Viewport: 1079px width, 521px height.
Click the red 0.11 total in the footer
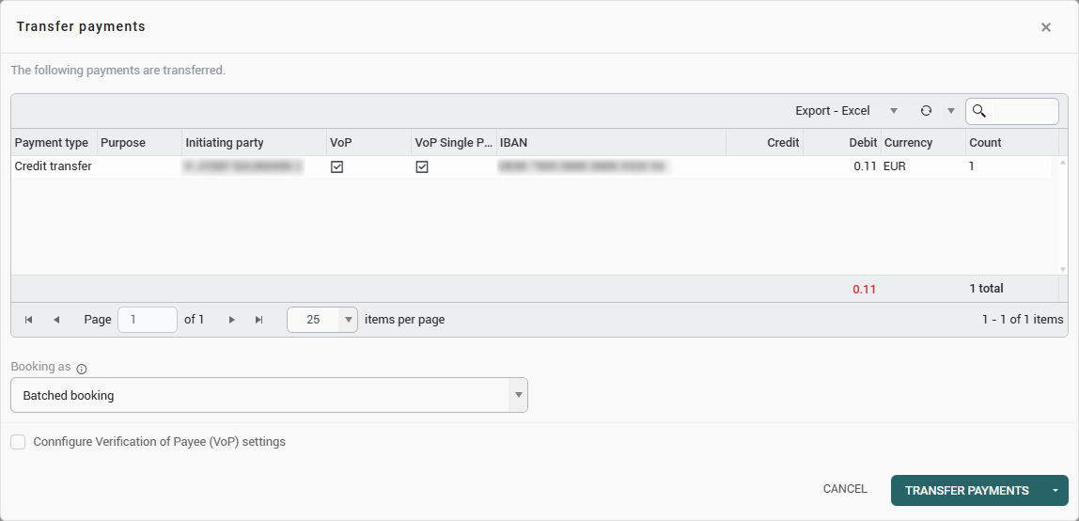[x=865, y=289]
